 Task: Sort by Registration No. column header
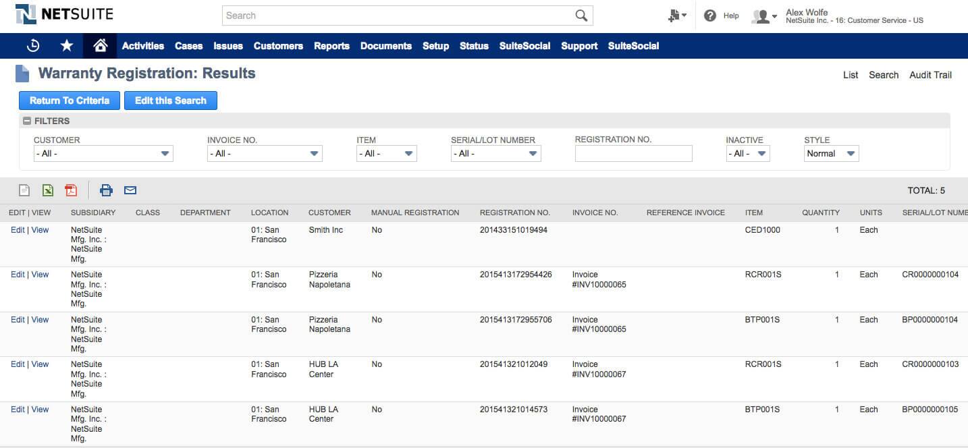click(x=515, y=213)
